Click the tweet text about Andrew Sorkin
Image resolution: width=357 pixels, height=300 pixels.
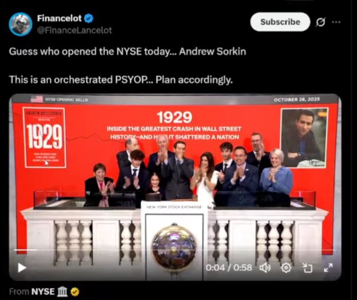(x=128, y=52)
